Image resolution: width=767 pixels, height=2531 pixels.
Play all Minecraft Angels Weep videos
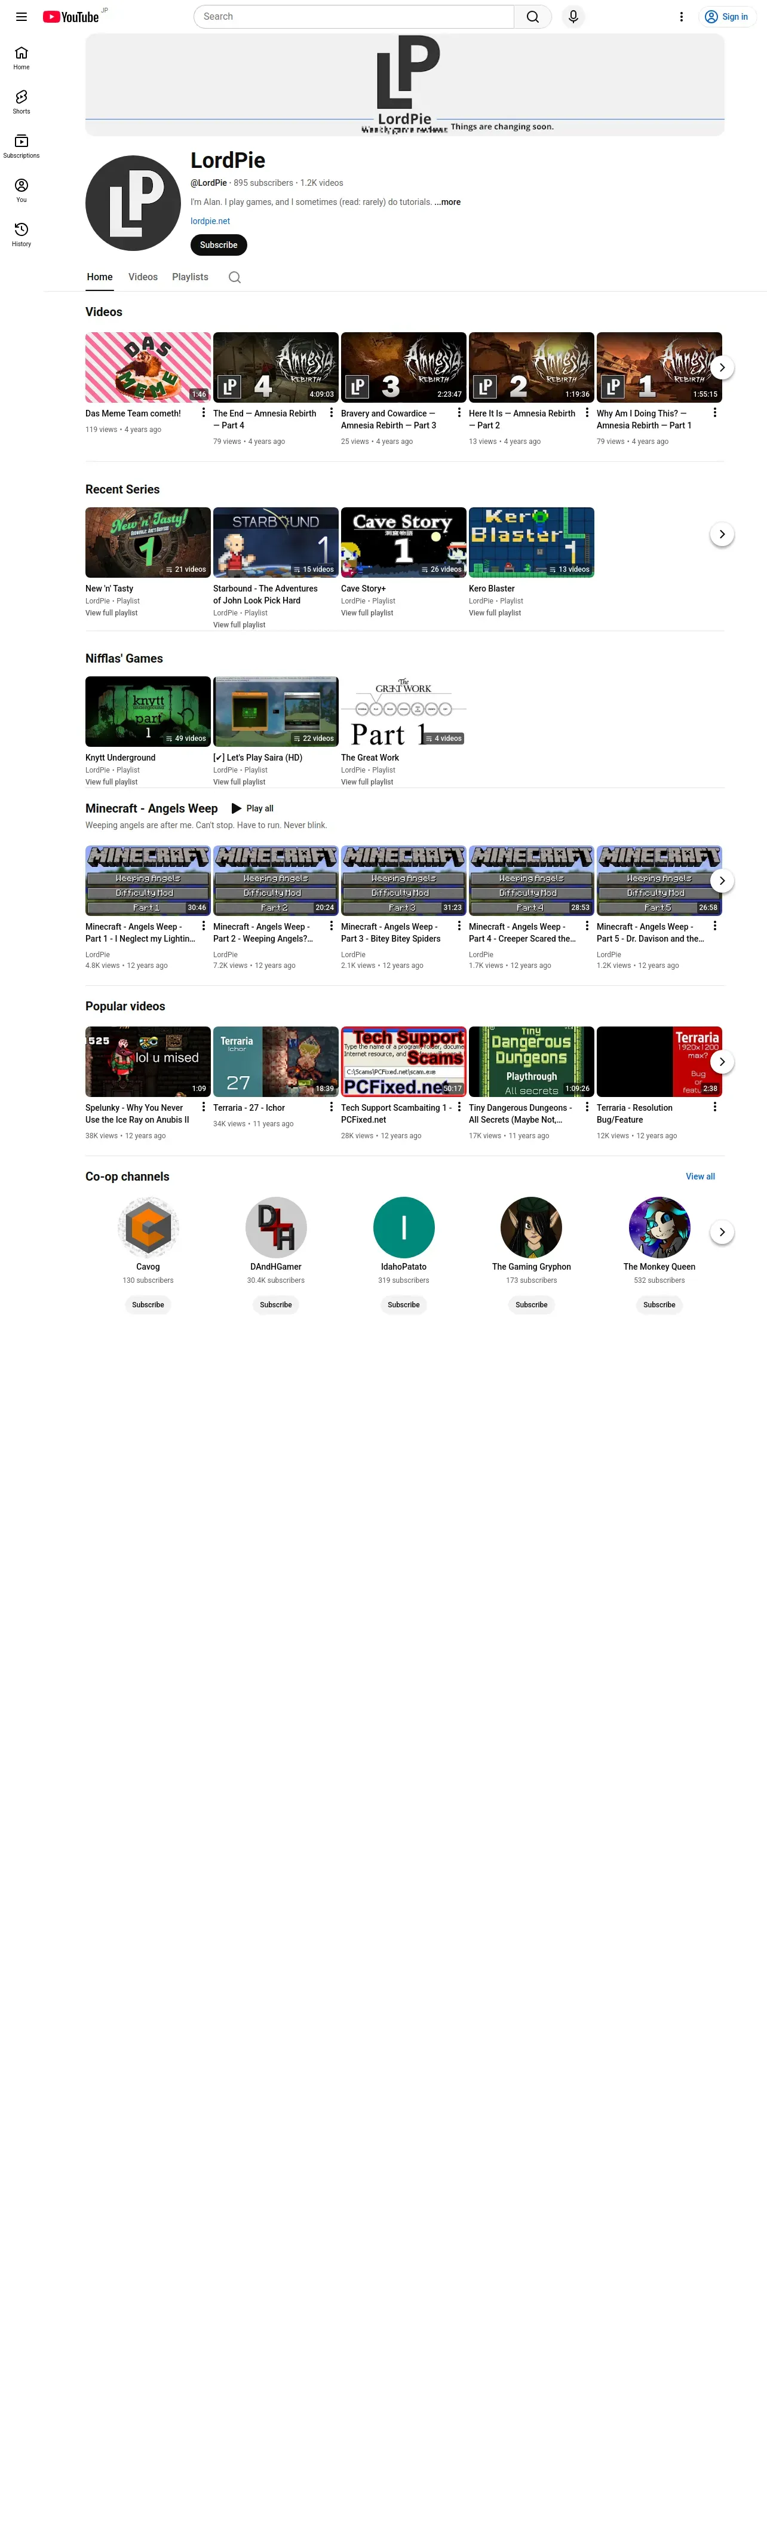tap(253, 808)
